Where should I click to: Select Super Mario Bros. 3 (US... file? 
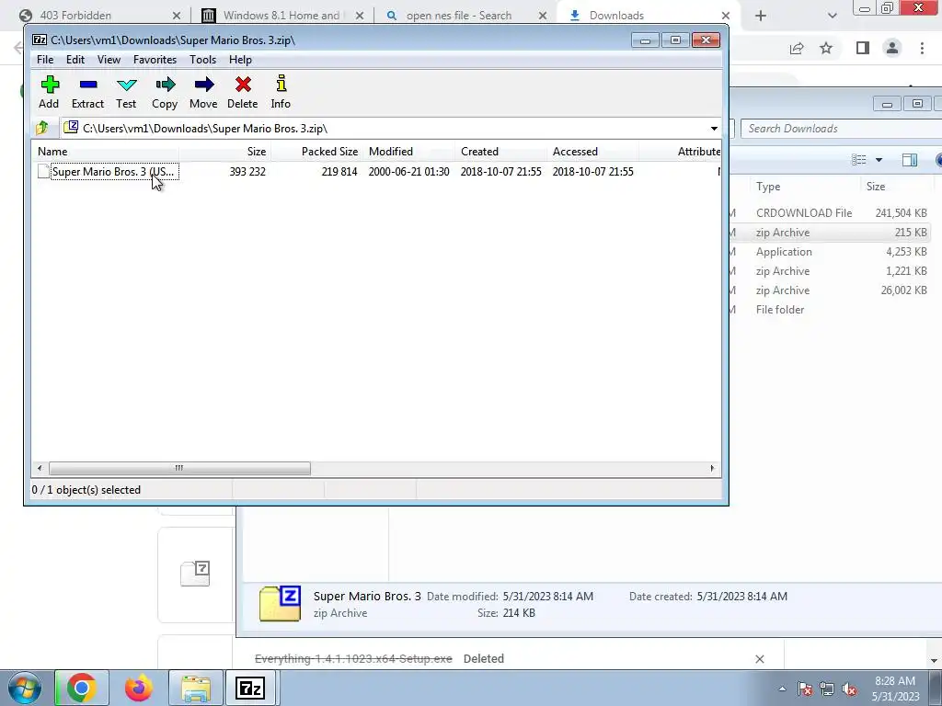pyautogui.click(x=113, y=172)
